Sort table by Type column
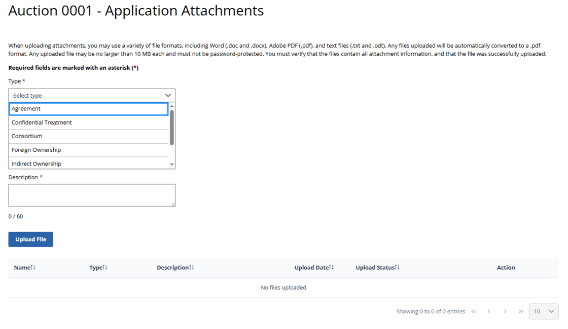The height and width of the screenshot is (329, 568). click(x=98, y=267)
